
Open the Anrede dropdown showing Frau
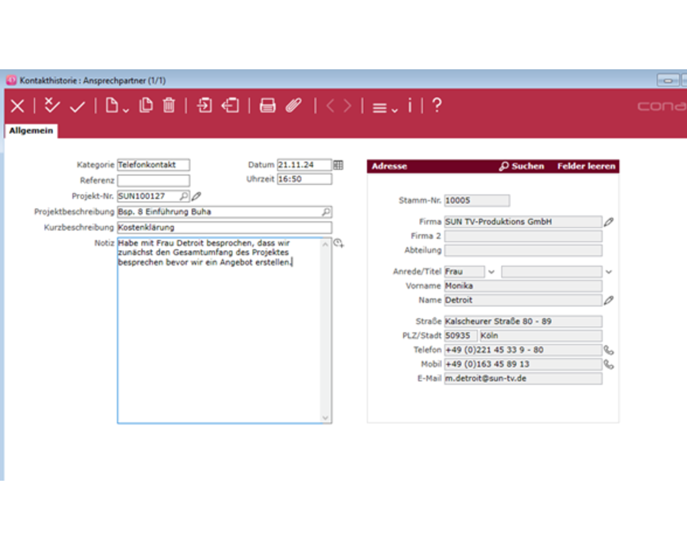(491, 272)
